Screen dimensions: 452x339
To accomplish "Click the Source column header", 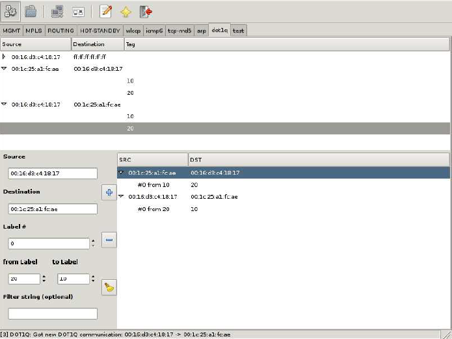I will (x=36, y=44).
